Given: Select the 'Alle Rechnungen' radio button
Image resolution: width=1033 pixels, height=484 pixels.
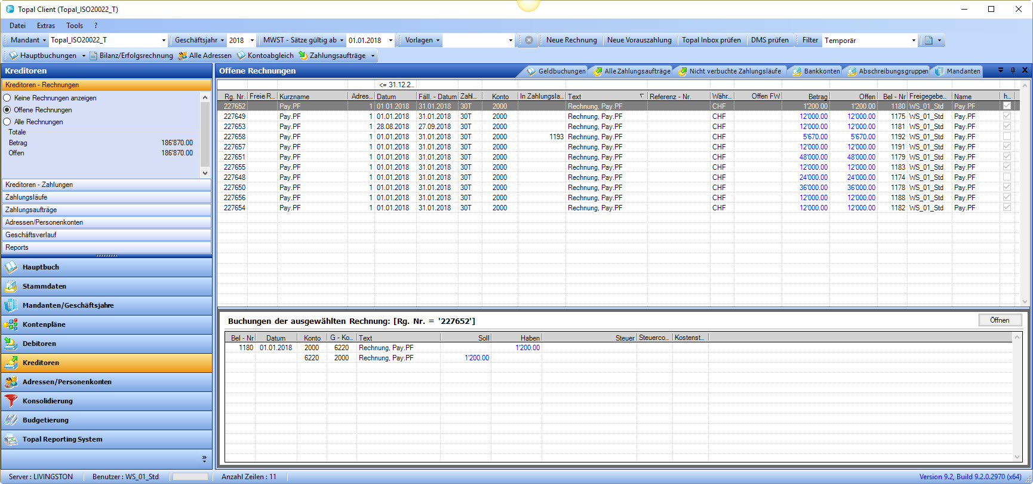Looking at the screenshot, I should 7,122.
